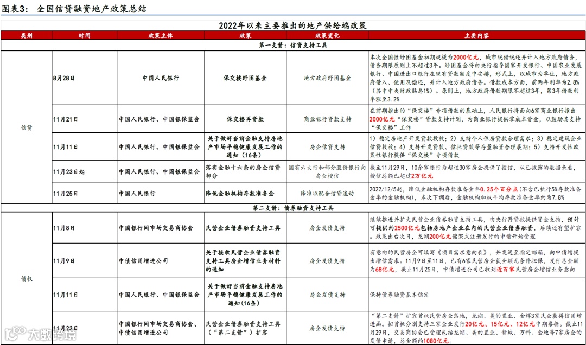This screenshot has width=586, height=345.
Task: Select the 政策主体 column header
Action: (x=161, y=35)
